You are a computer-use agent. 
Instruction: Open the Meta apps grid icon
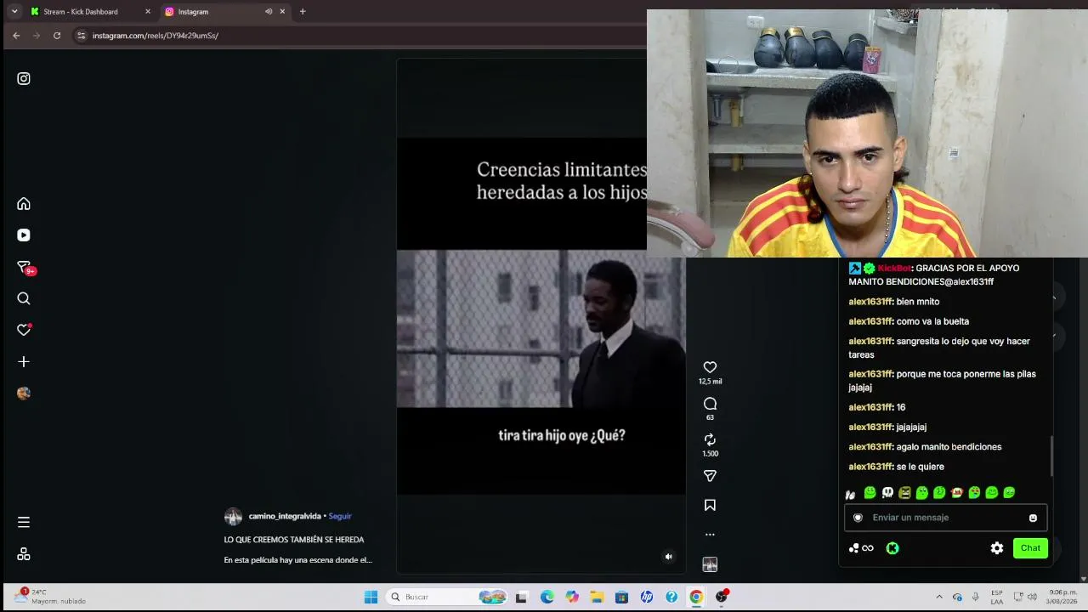24,553
